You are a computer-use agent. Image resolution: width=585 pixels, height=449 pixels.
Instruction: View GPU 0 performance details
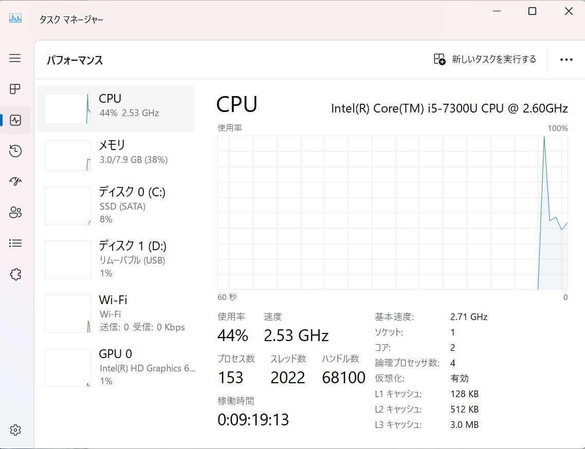pos(116,367)
